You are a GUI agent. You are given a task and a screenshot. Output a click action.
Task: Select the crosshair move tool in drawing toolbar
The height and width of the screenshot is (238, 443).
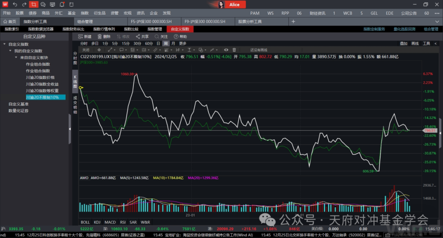[98, 50]
